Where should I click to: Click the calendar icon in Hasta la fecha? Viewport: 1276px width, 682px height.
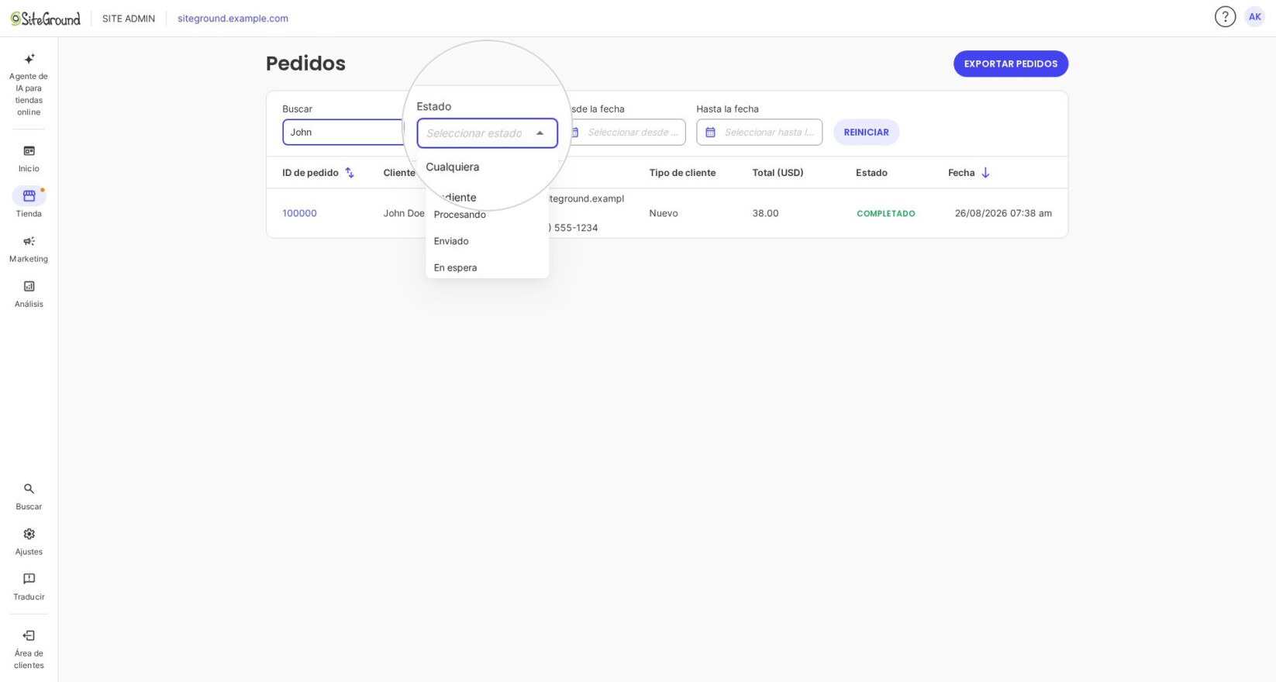(710, 133)
